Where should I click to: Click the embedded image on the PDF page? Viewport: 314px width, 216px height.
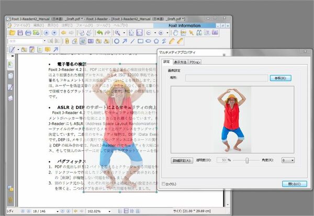120,128
